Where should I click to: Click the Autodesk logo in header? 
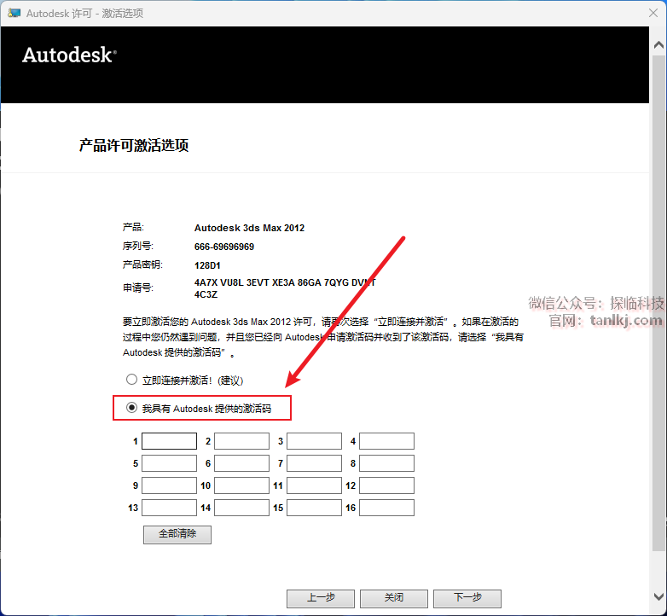point(69,55)
